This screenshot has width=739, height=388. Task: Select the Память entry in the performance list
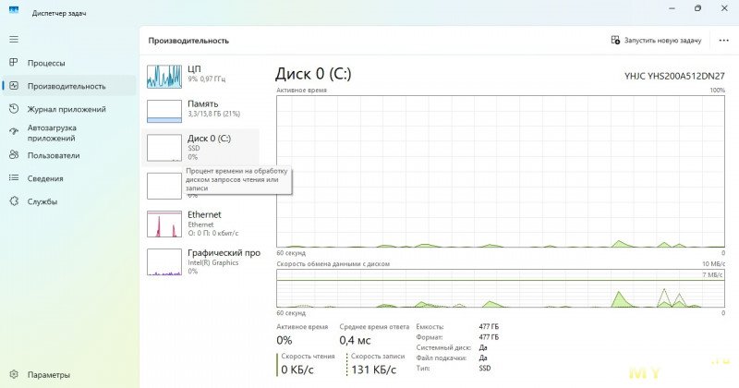coord(203,109)
